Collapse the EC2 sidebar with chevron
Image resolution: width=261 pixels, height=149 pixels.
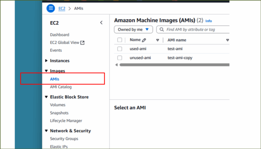pyautogui.click(x=101, y=23)
